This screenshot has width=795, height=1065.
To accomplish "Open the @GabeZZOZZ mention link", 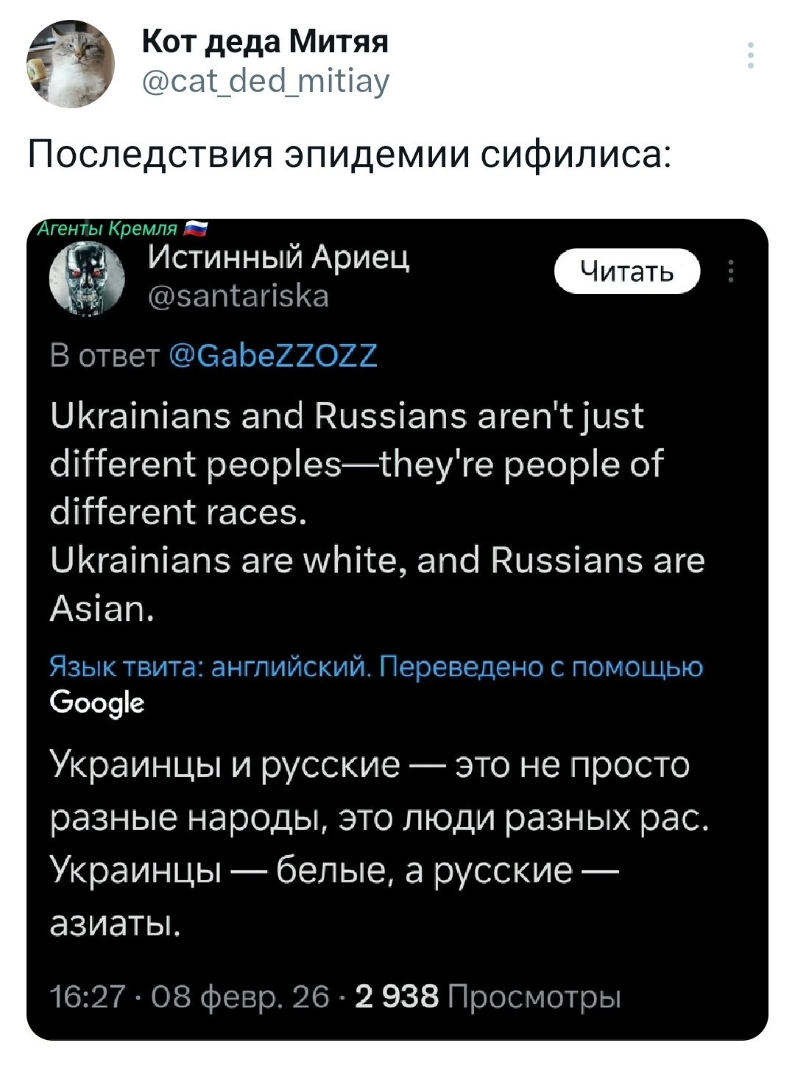I will point(273,355).
